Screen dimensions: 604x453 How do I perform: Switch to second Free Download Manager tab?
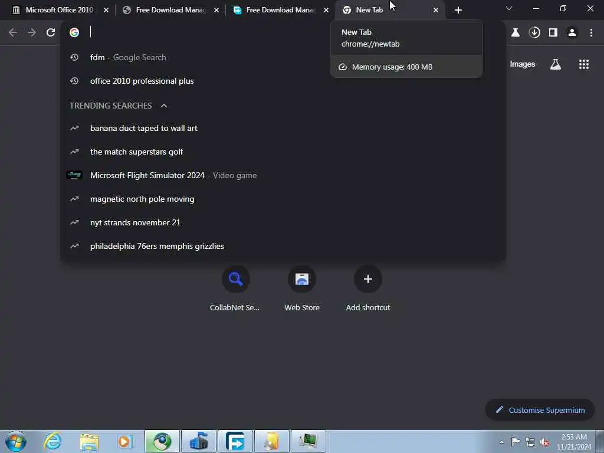(x=279, y=10)
